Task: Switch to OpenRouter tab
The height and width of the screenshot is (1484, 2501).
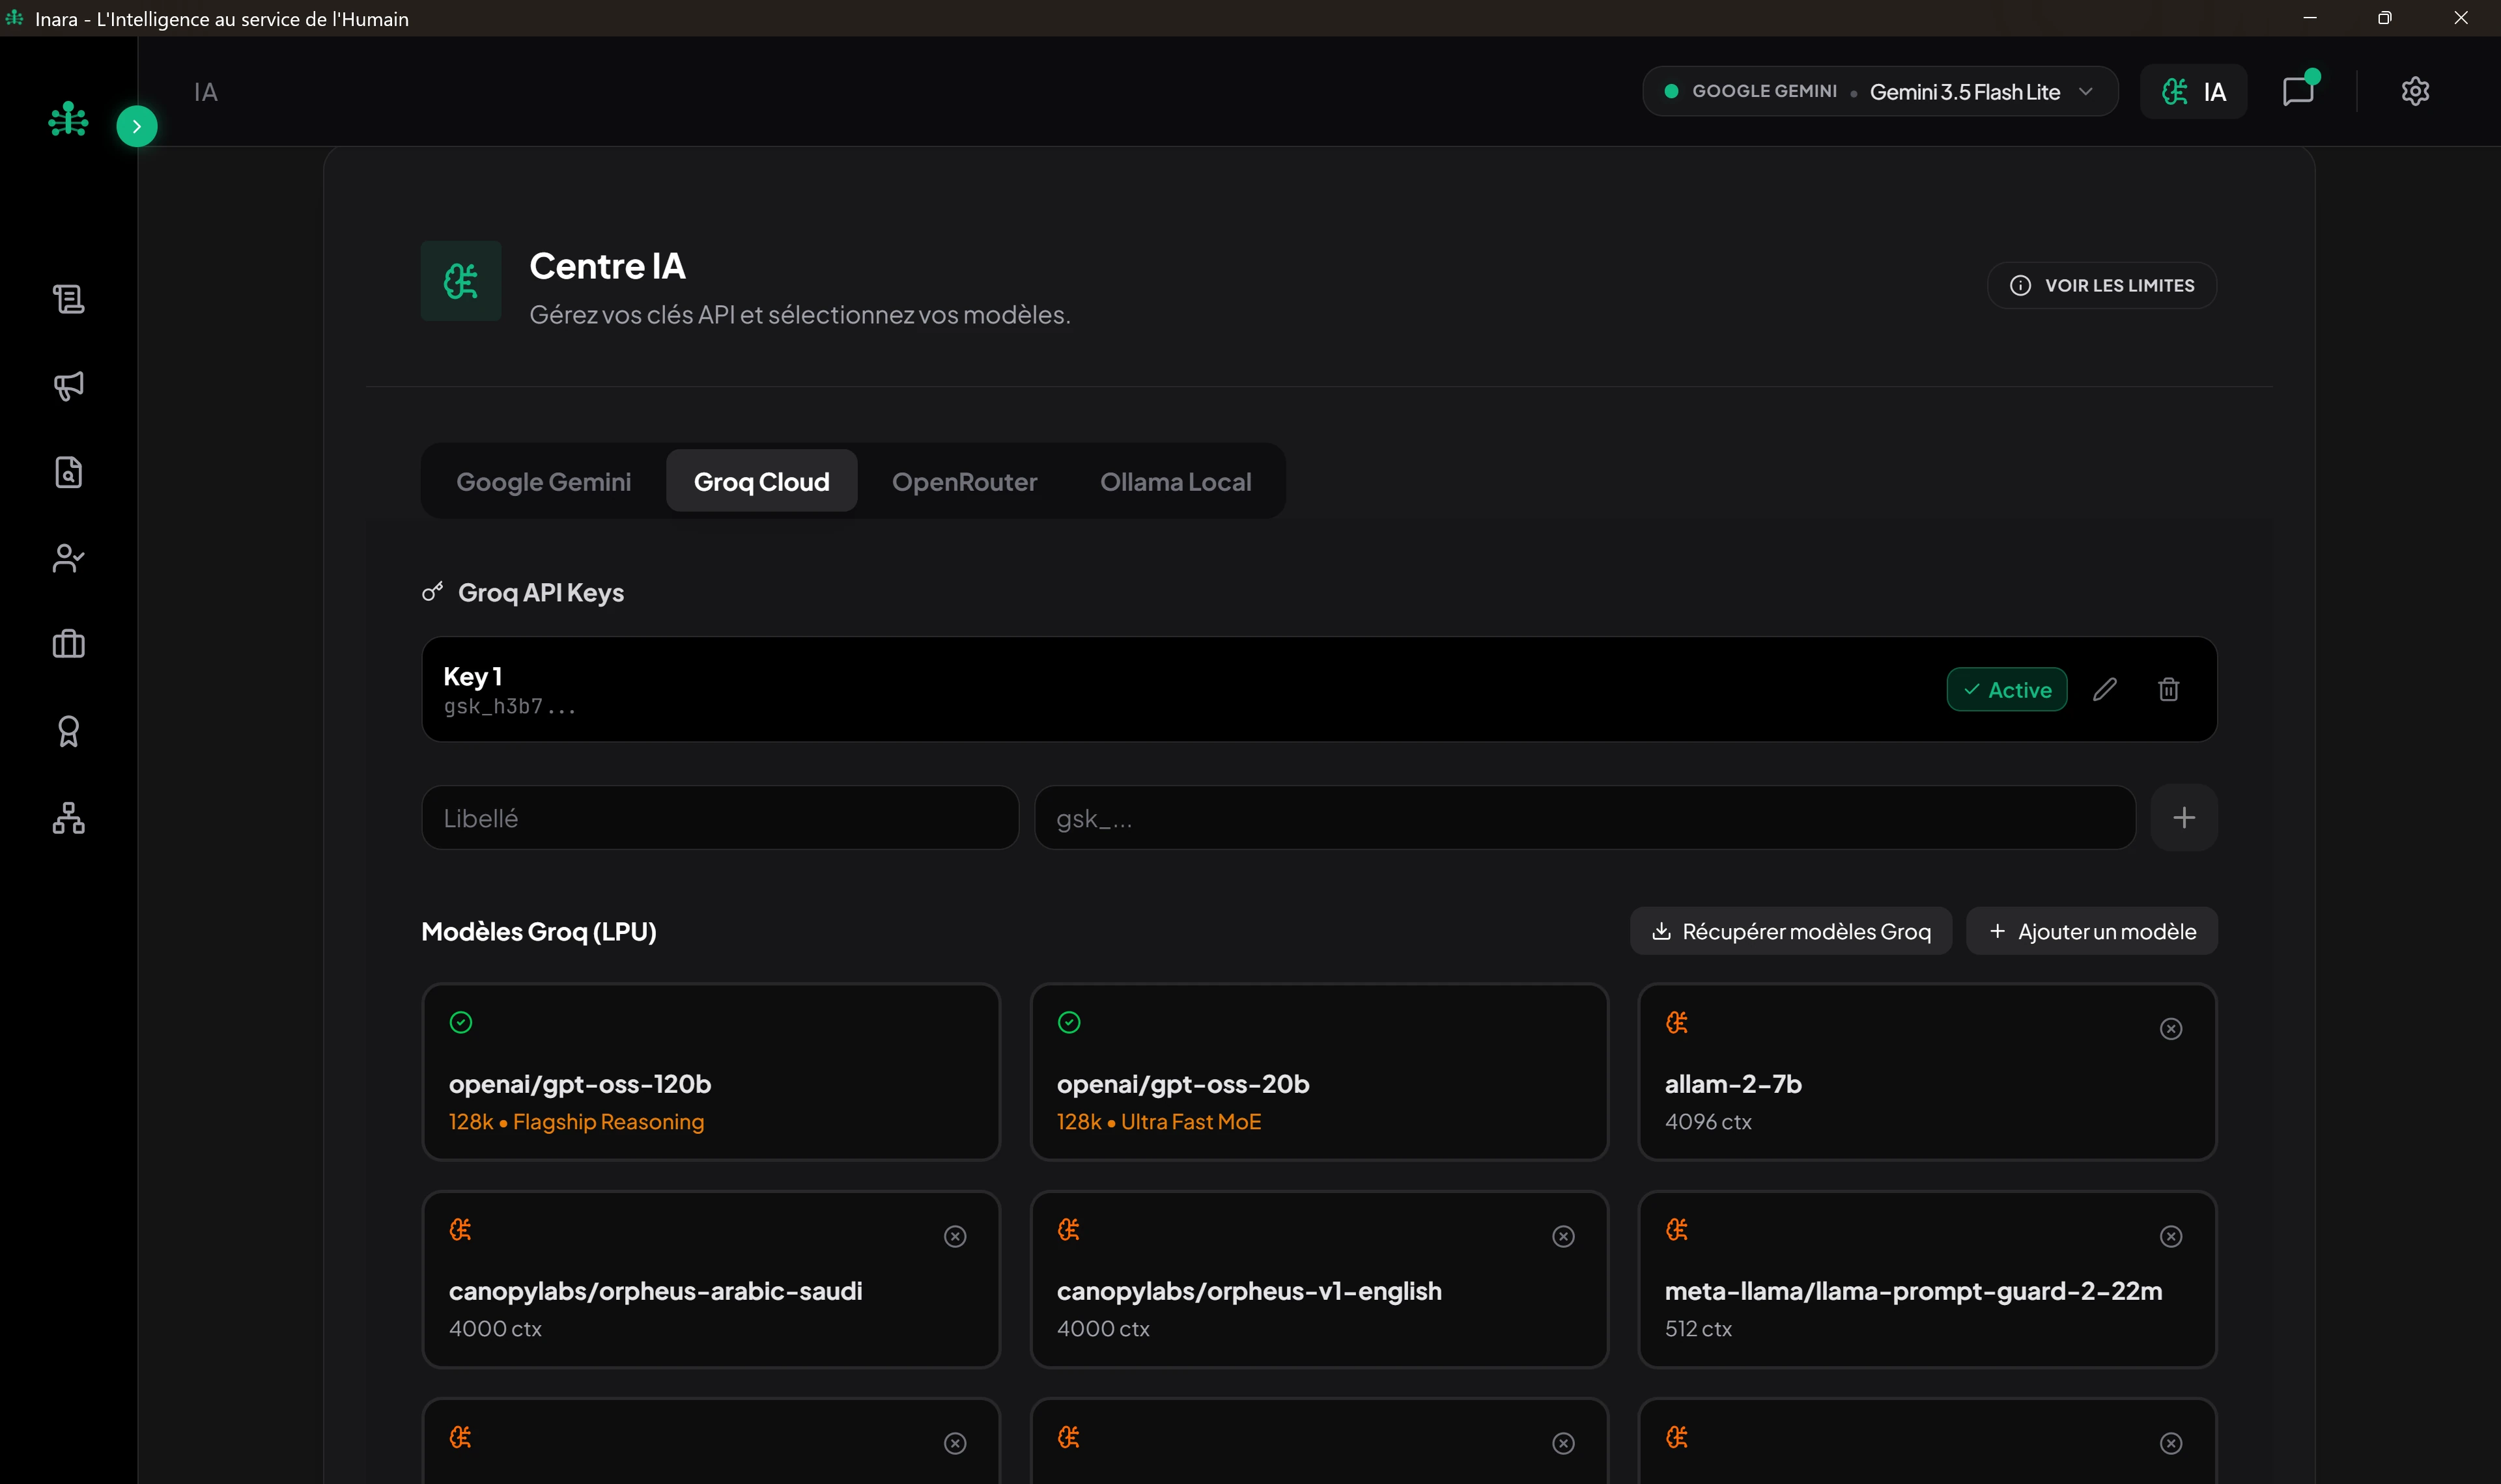Action: click(x=965, y=481)
